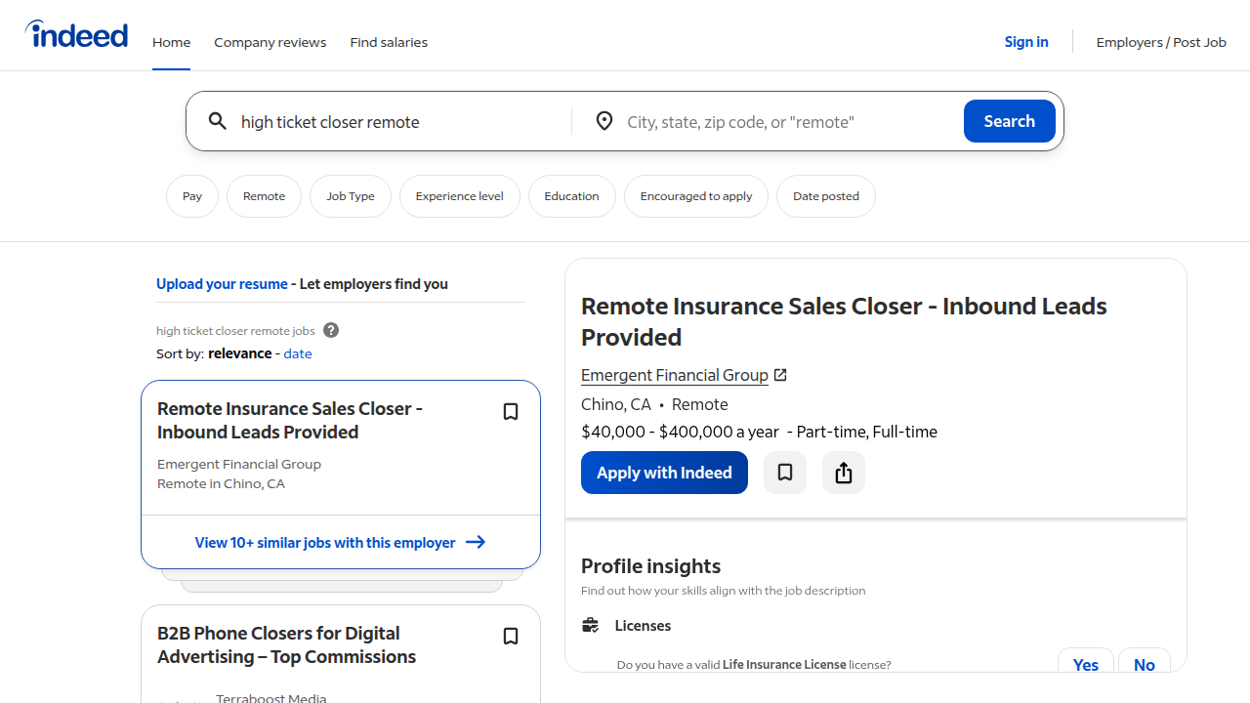Click Employers / Post Job link
The width and height of the screenshot is (1250, 703).
click(1161, 42)
